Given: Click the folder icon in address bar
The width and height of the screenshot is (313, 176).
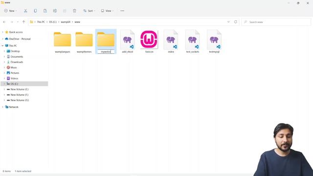Looking at the screenshot, I should click(x=31, y=22).
